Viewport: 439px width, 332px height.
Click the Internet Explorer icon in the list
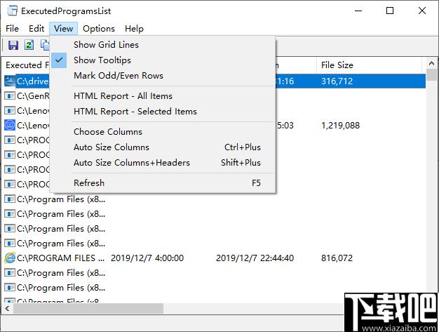10,258
